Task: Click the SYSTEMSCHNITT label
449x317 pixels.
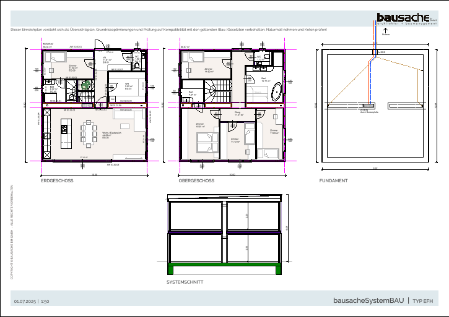Action: coord(185,282)
